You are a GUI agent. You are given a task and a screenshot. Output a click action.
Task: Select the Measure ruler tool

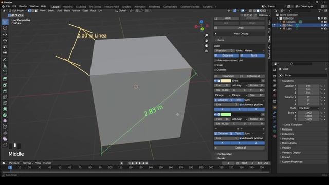click(x=5, y=66)
